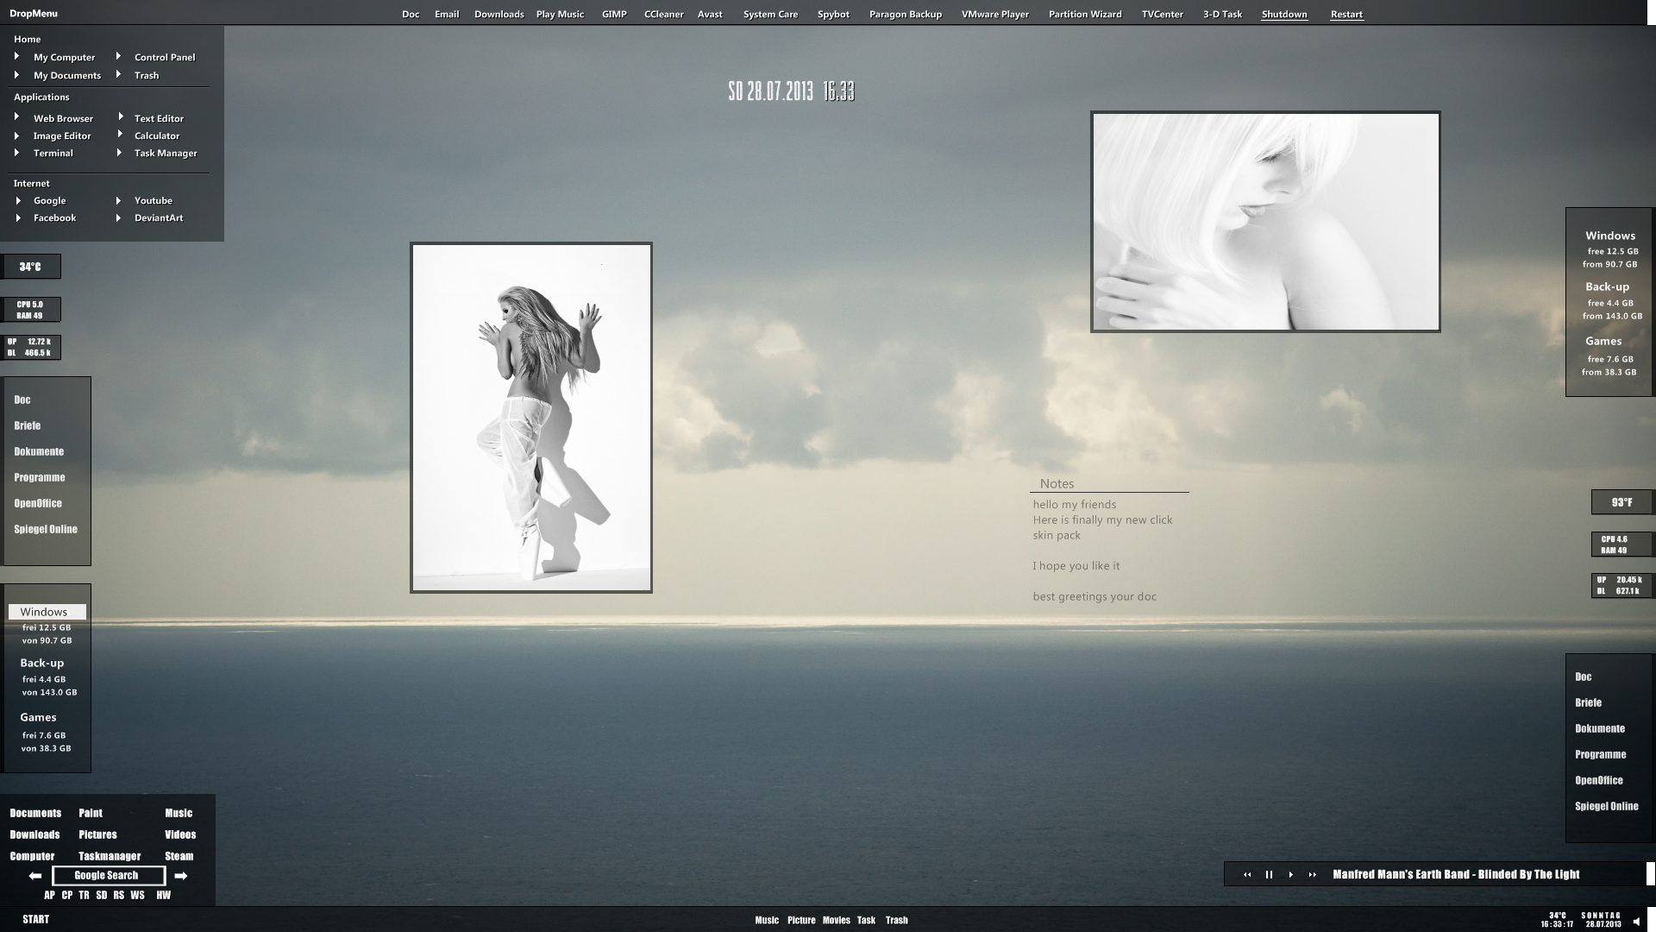Select the Windows drive in the disk widget
Screen dimensions: 1656x932
47,611
